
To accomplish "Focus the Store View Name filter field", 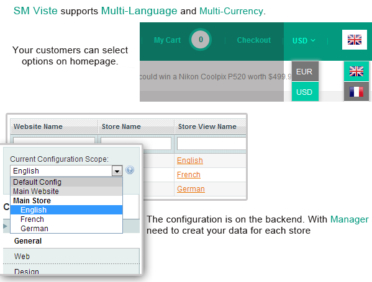I will click(211, 144).
